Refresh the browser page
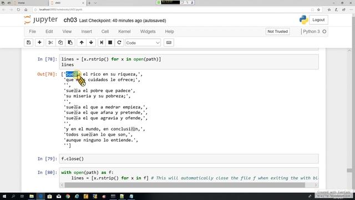This screenshot has height=200, width=355. pyautogui.click(x=18, y=9)
